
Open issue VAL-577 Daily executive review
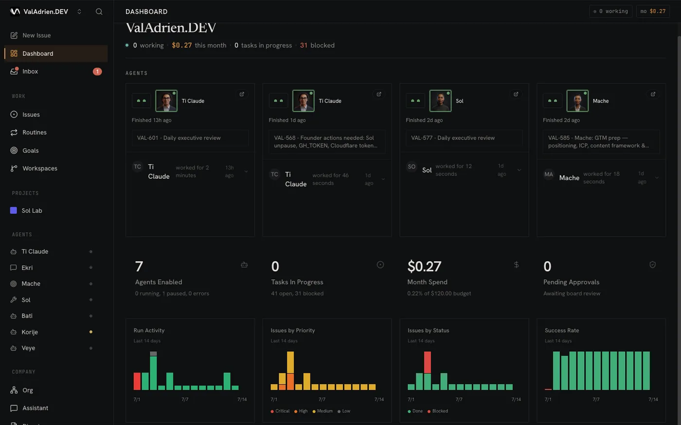[465, 138]
